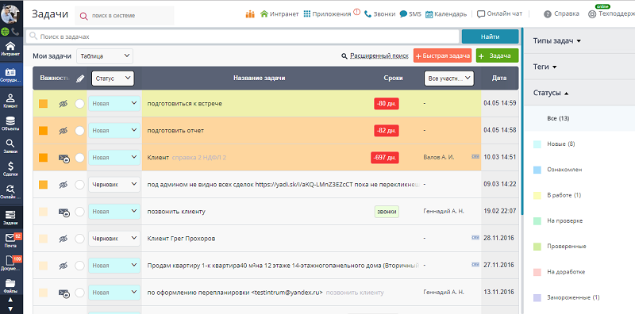Click the Поиск в задачах field
Viewport: 635px width, 314px height.
pyautogui.click(x=243, y=36)
